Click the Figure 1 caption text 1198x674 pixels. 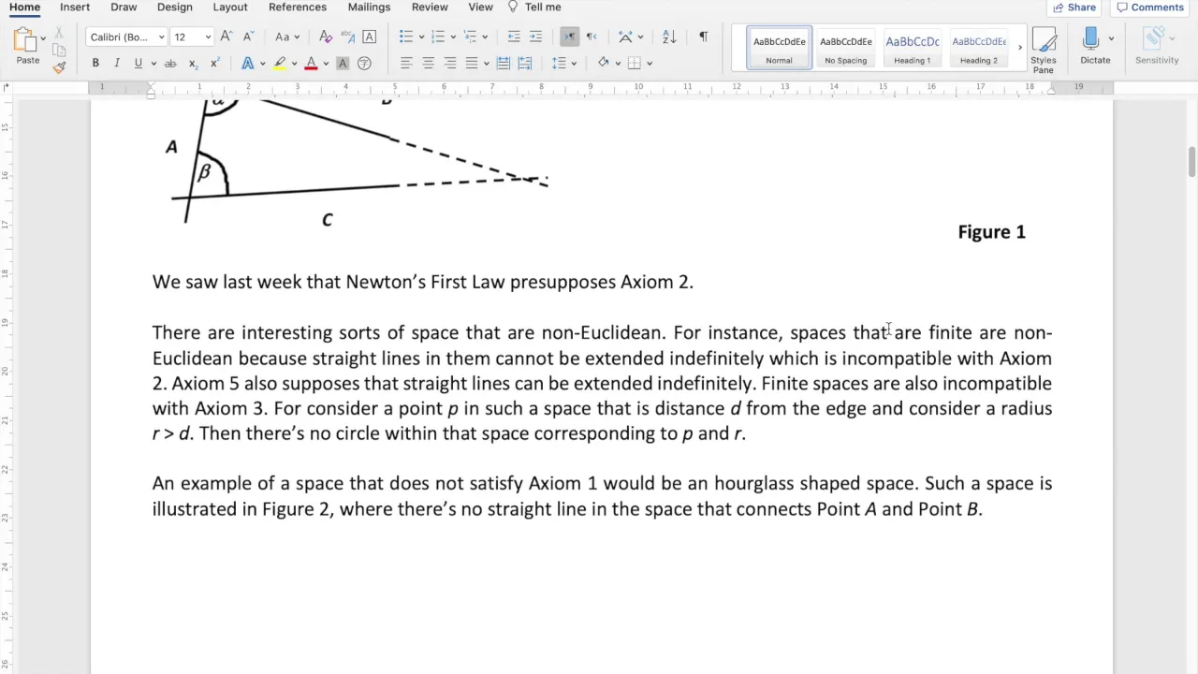(991, 232)
